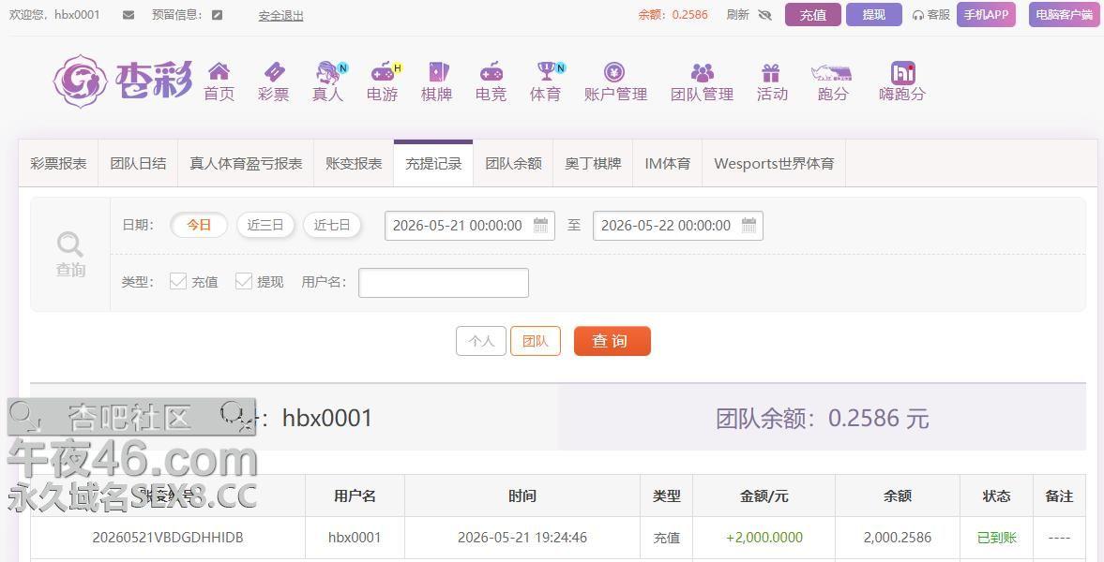
Task: Focus the 用户名 input field
Action: click(x=444, y=283)
